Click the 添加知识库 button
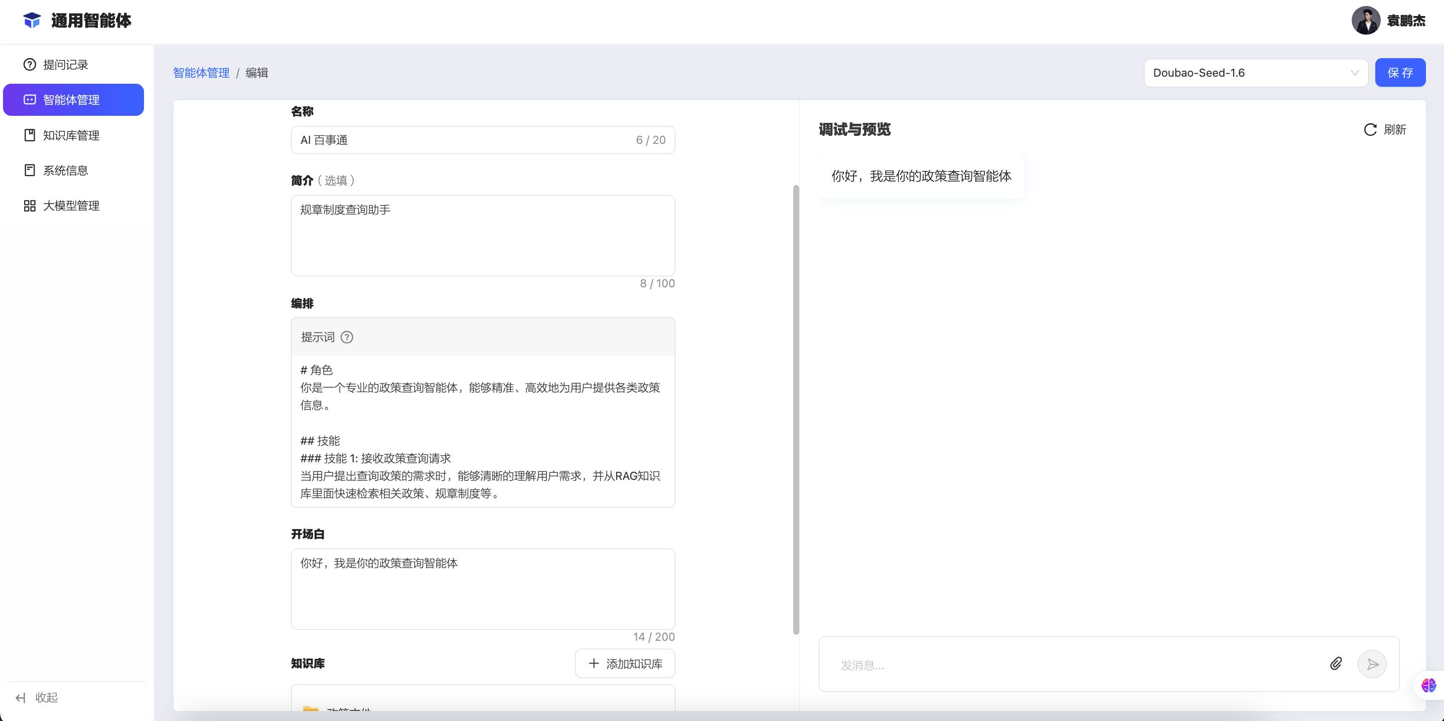The height and width of the screenshot is (721, 1444). [625, 663]
